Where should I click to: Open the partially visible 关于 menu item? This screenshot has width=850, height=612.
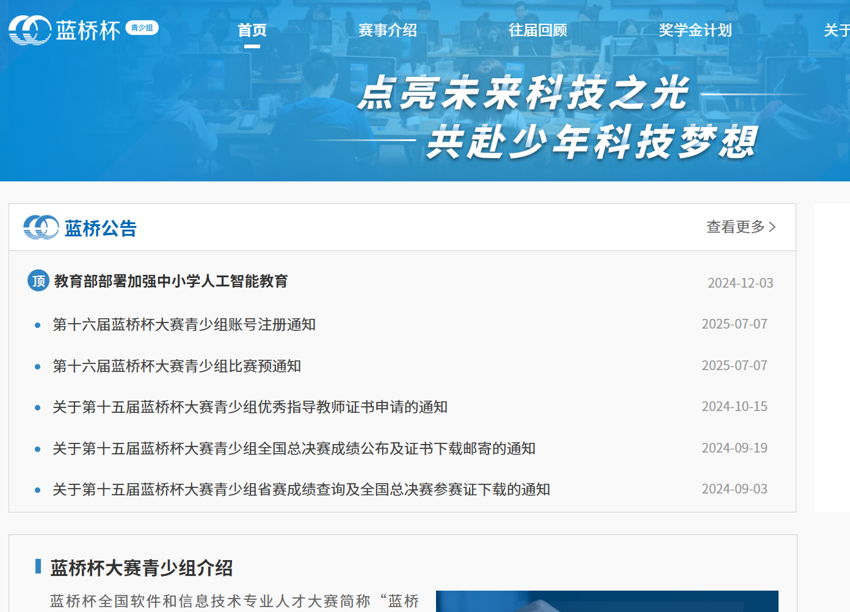(837, 30)
